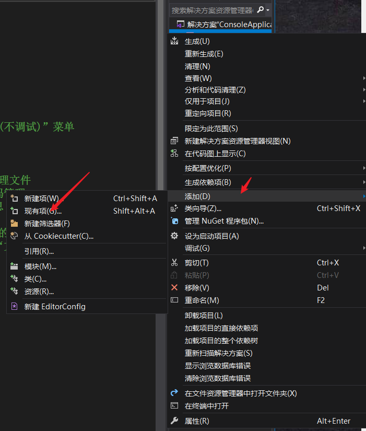Click the NuGet package manager icon
This screenshot has width=366, height=431.
[174, 221]
